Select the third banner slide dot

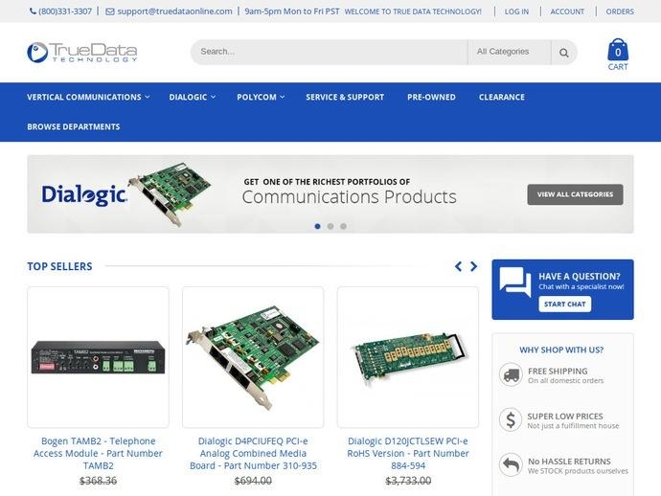[343, 226]
